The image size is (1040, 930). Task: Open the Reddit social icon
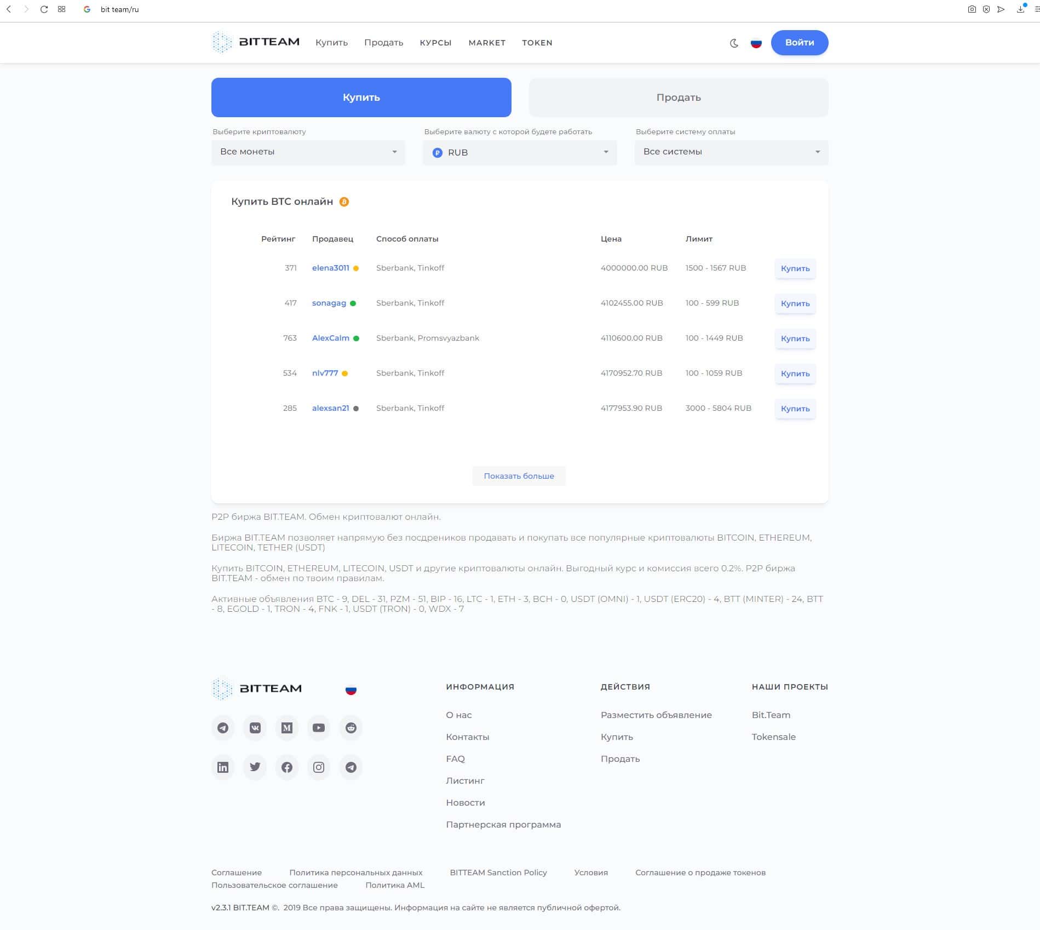click(x=351, y=728)
